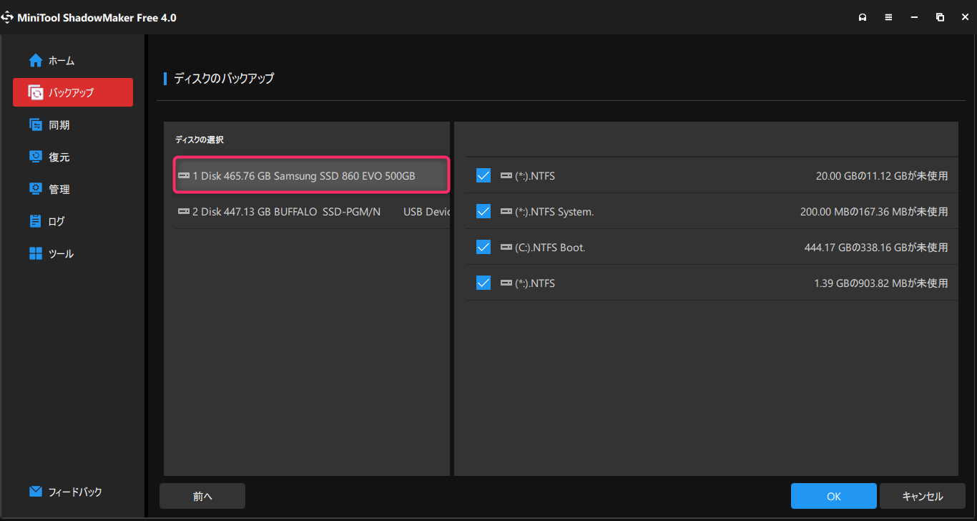Image resolution: width=977 pixels, height=521 pixels.
Task: Click the Cancel (キャンセル) button
Action: (x=922, y=496)
